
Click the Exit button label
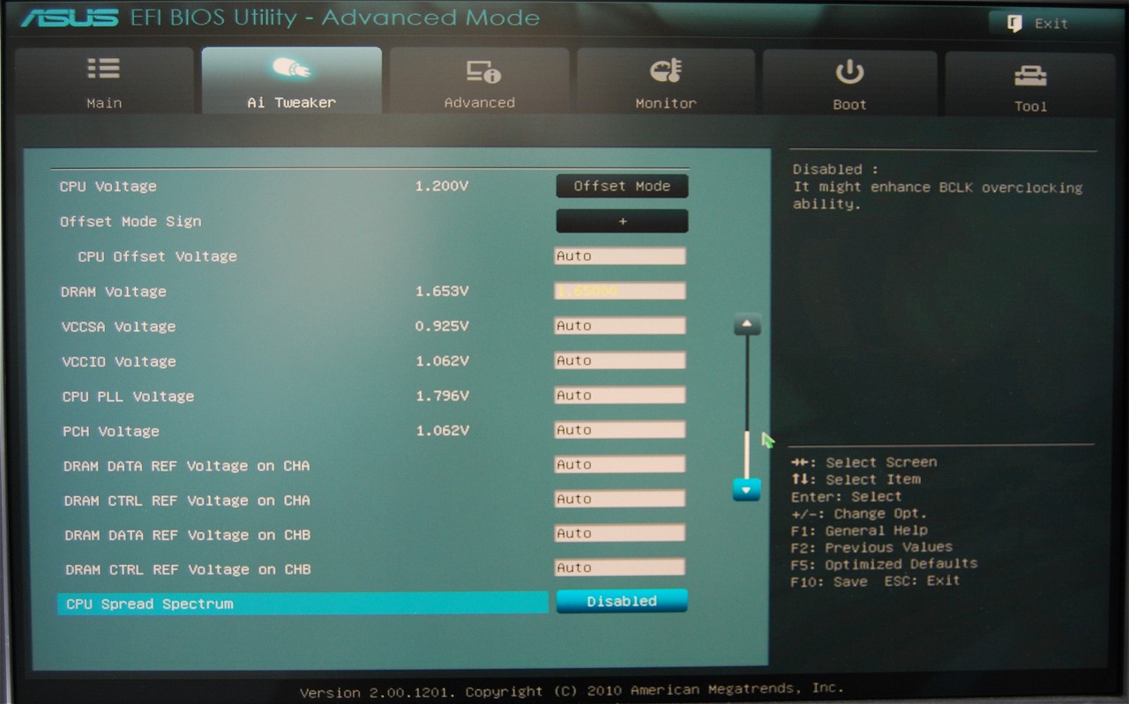point(1051,24)
